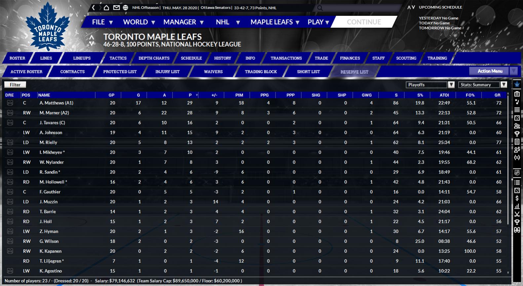This screenshot has width=523, height=286.
Task: Open player A. Matthews (A1) profile
Action: click(x=56, y=103)
